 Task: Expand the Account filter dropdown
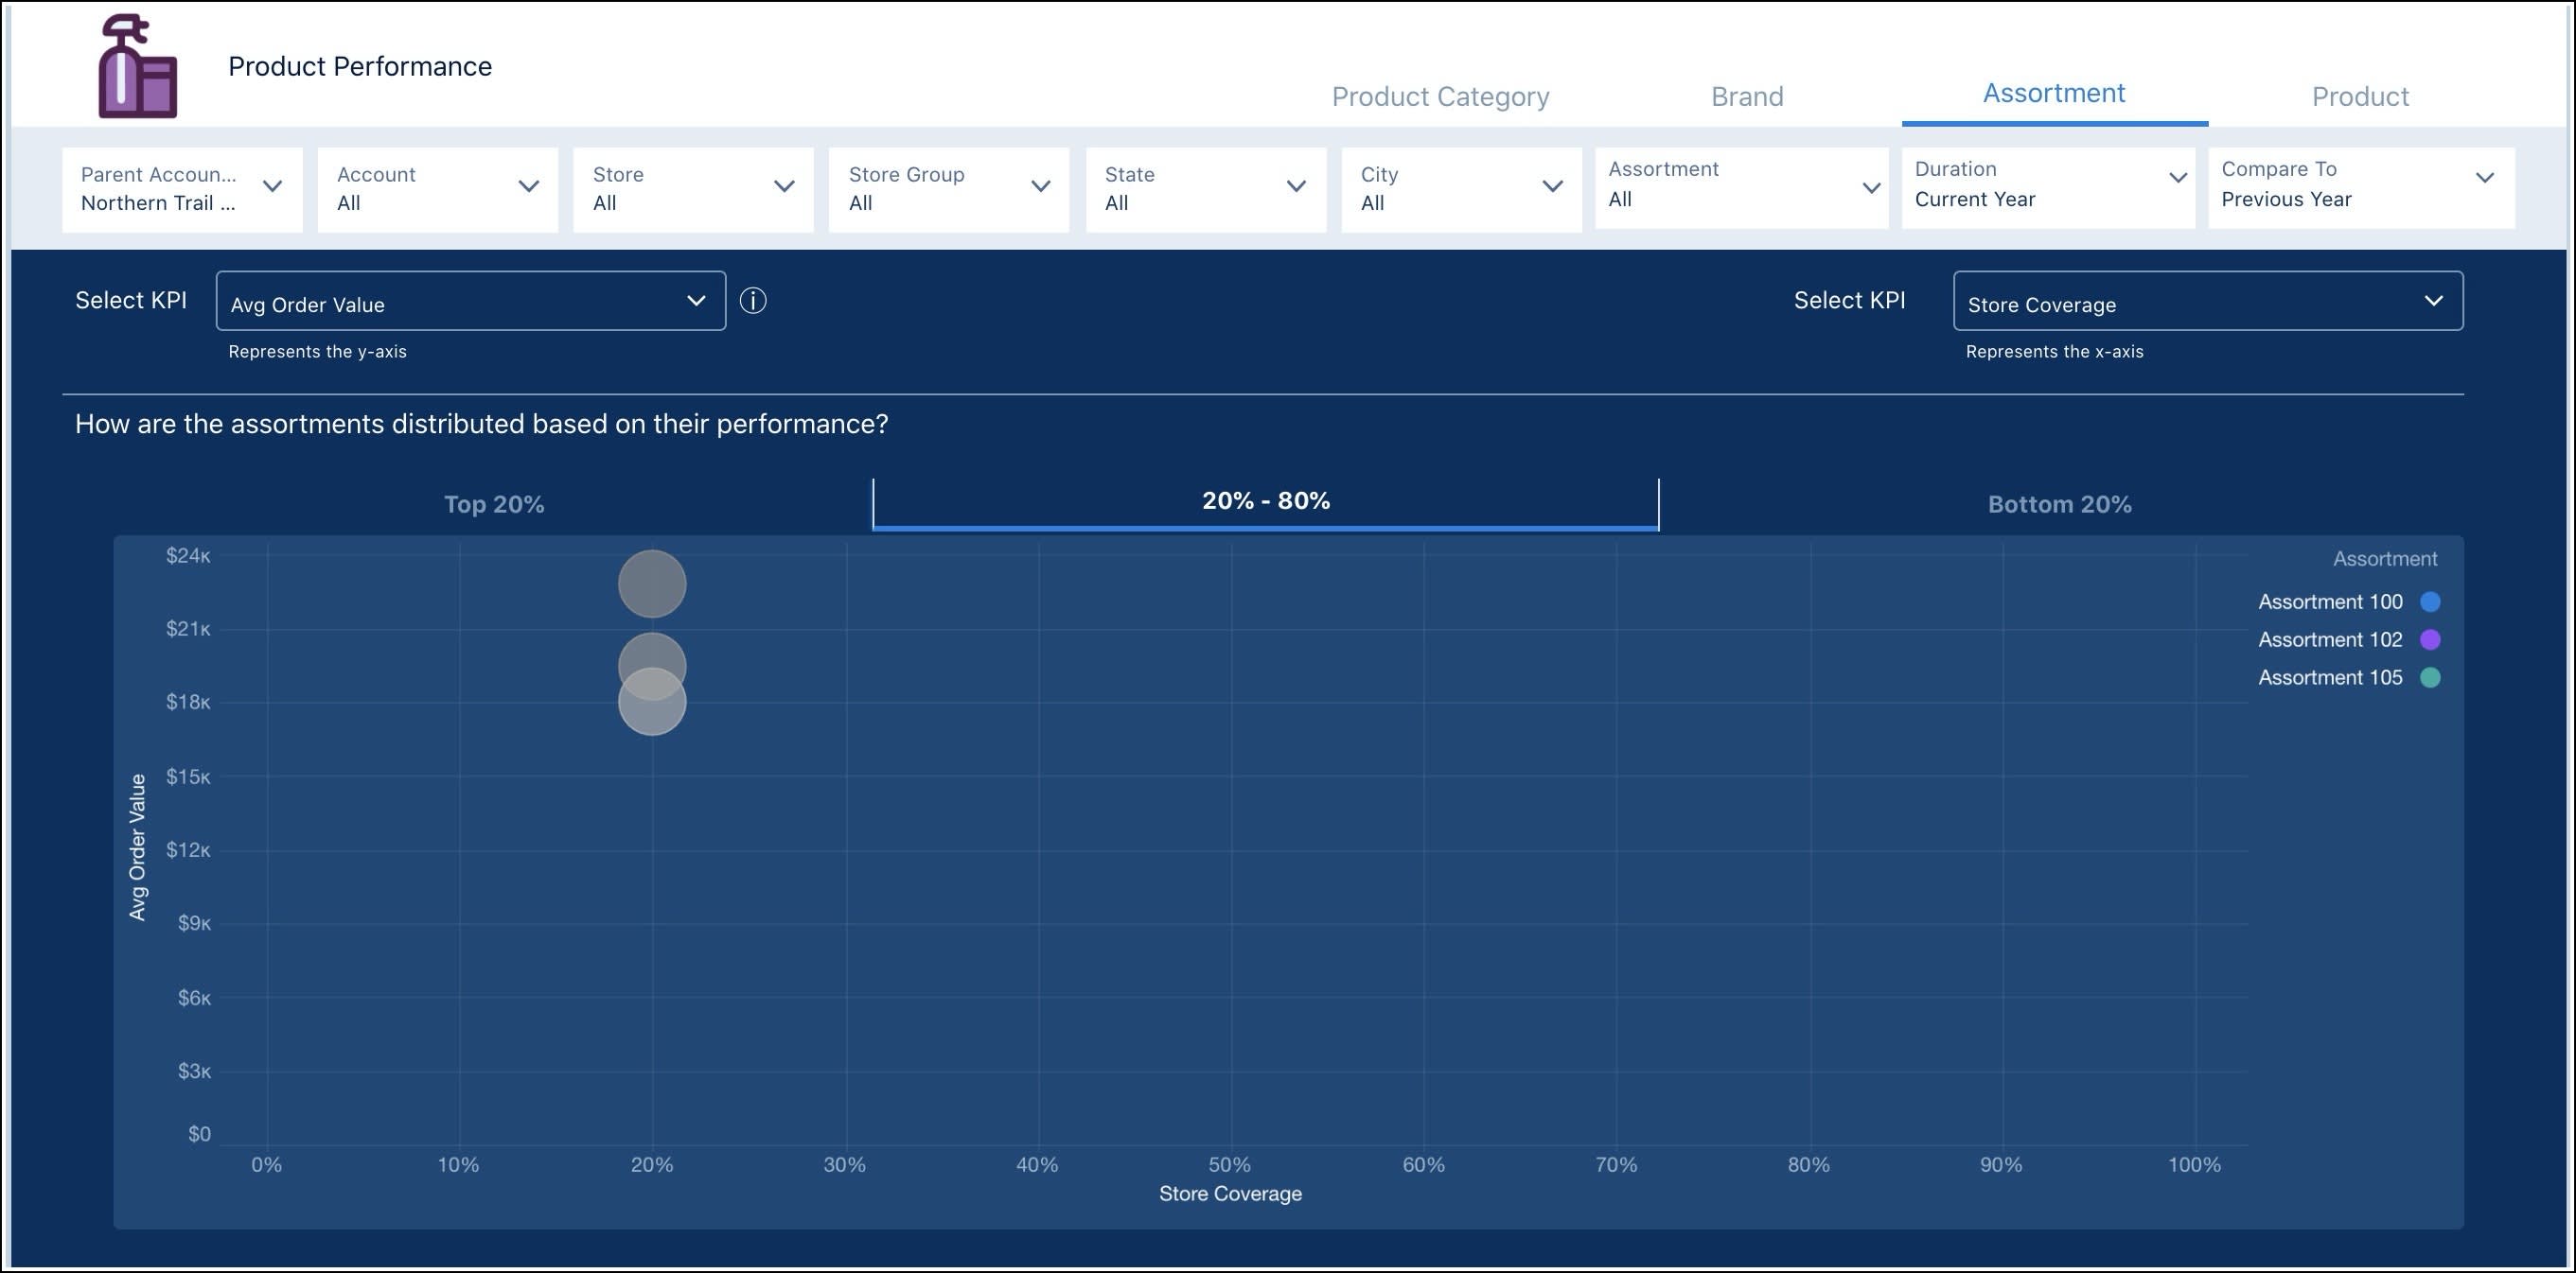coord(528,186)
